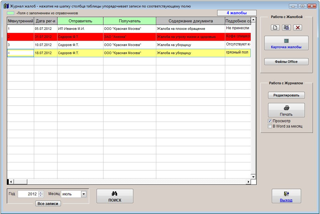Open Карточка жалобы card button
Viewport: 320px width, 214px height.
pyautogui.click(x=286, y=43)
